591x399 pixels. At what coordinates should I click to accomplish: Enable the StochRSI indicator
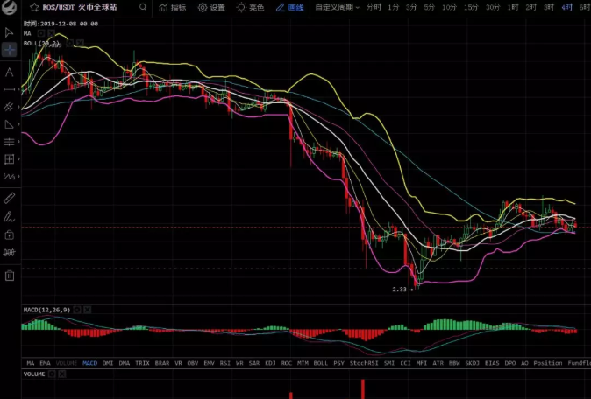pyautogui.click(x=364, y=363)
